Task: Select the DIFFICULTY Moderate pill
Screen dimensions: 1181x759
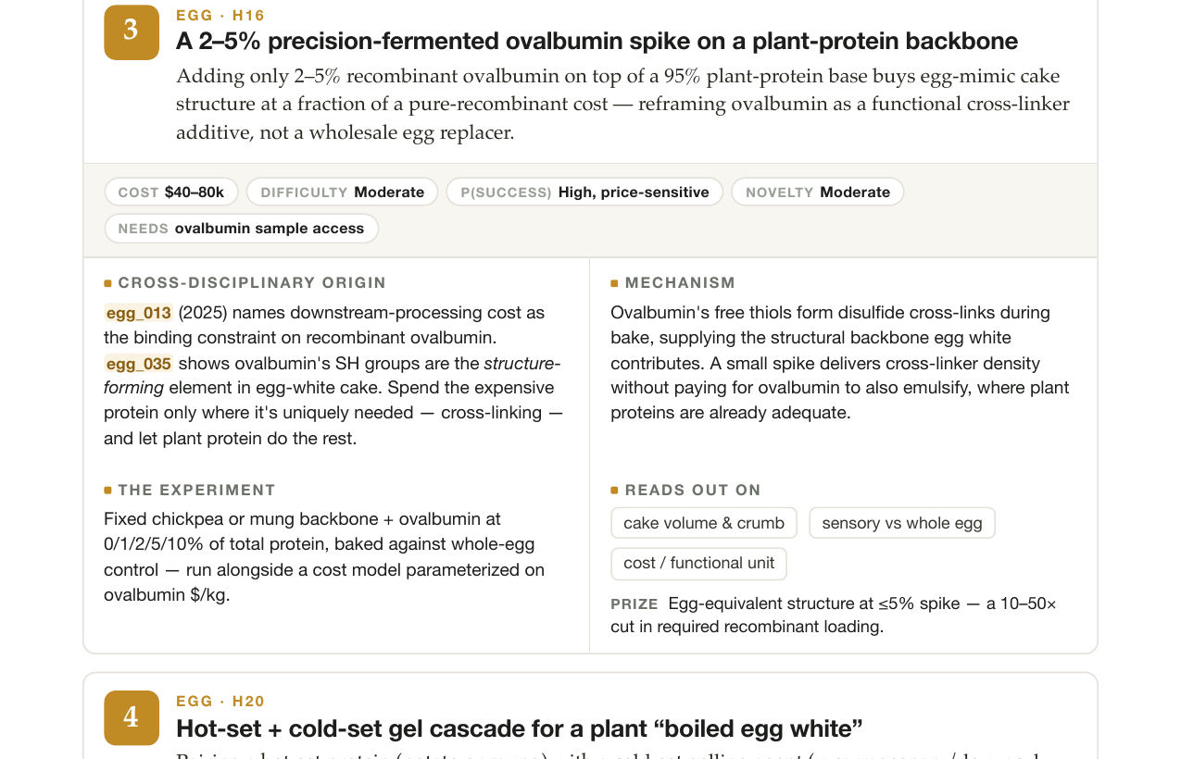Action: 342,192
